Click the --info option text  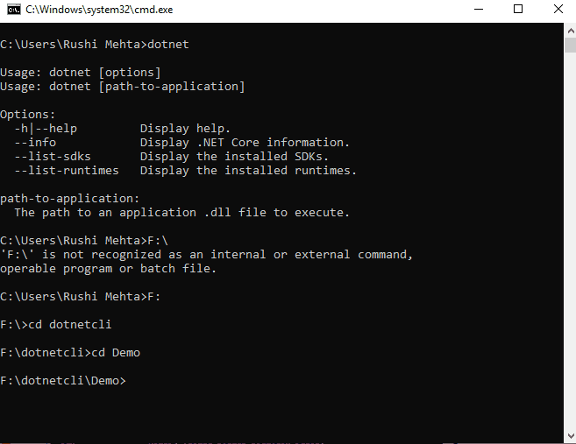[35, 143]
